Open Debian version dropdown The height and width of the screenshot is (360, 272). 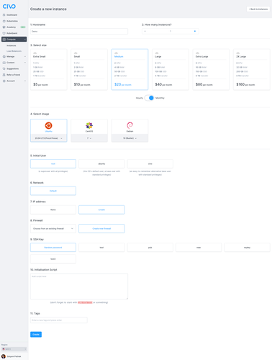[x=130, y=138]
